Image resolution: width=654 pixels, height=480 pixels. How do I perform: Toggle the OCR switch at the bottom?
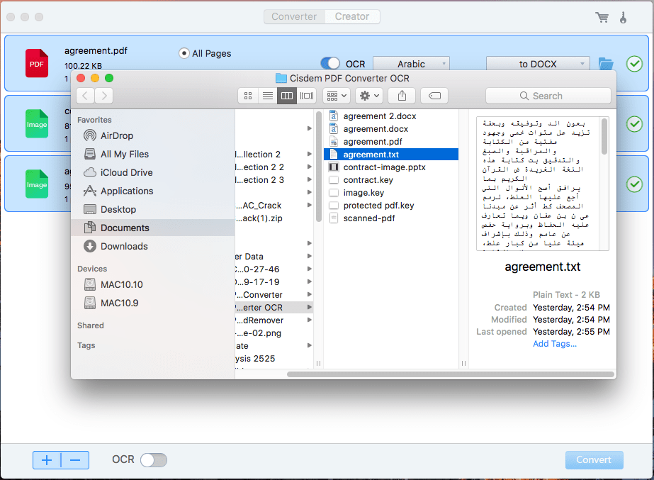point(153,460)
